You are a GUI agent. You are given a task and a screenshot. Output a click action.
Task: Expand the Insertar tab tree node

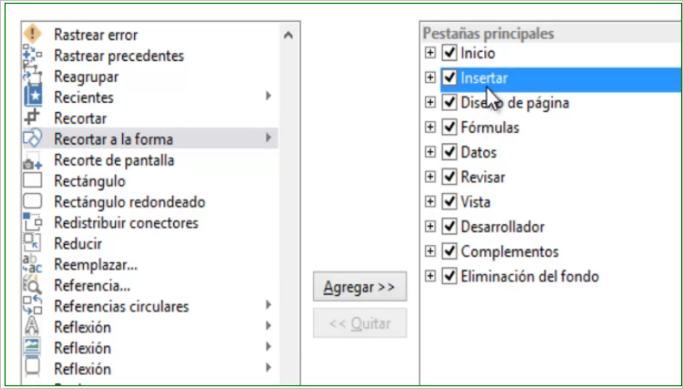coord(429,77)
